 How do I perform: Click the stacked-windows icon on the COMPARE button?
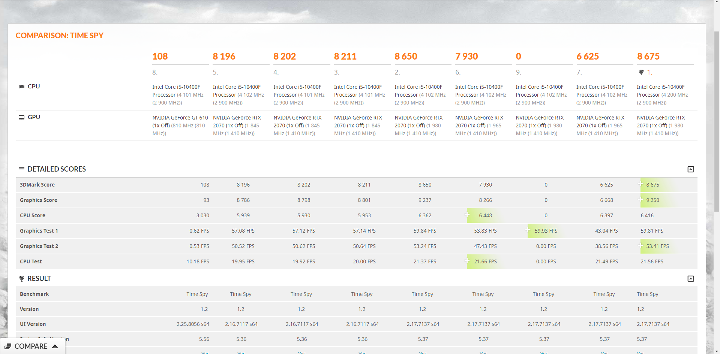[8, 347]
